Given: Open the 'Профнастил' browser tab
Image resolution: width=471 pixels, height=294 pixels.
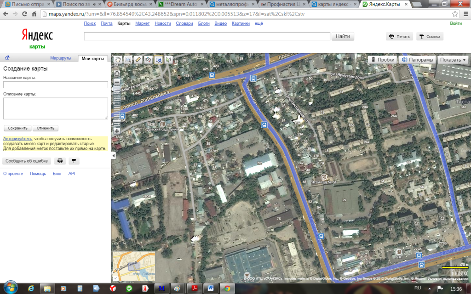Looking at the screenshot, I should tap(284, 4).
